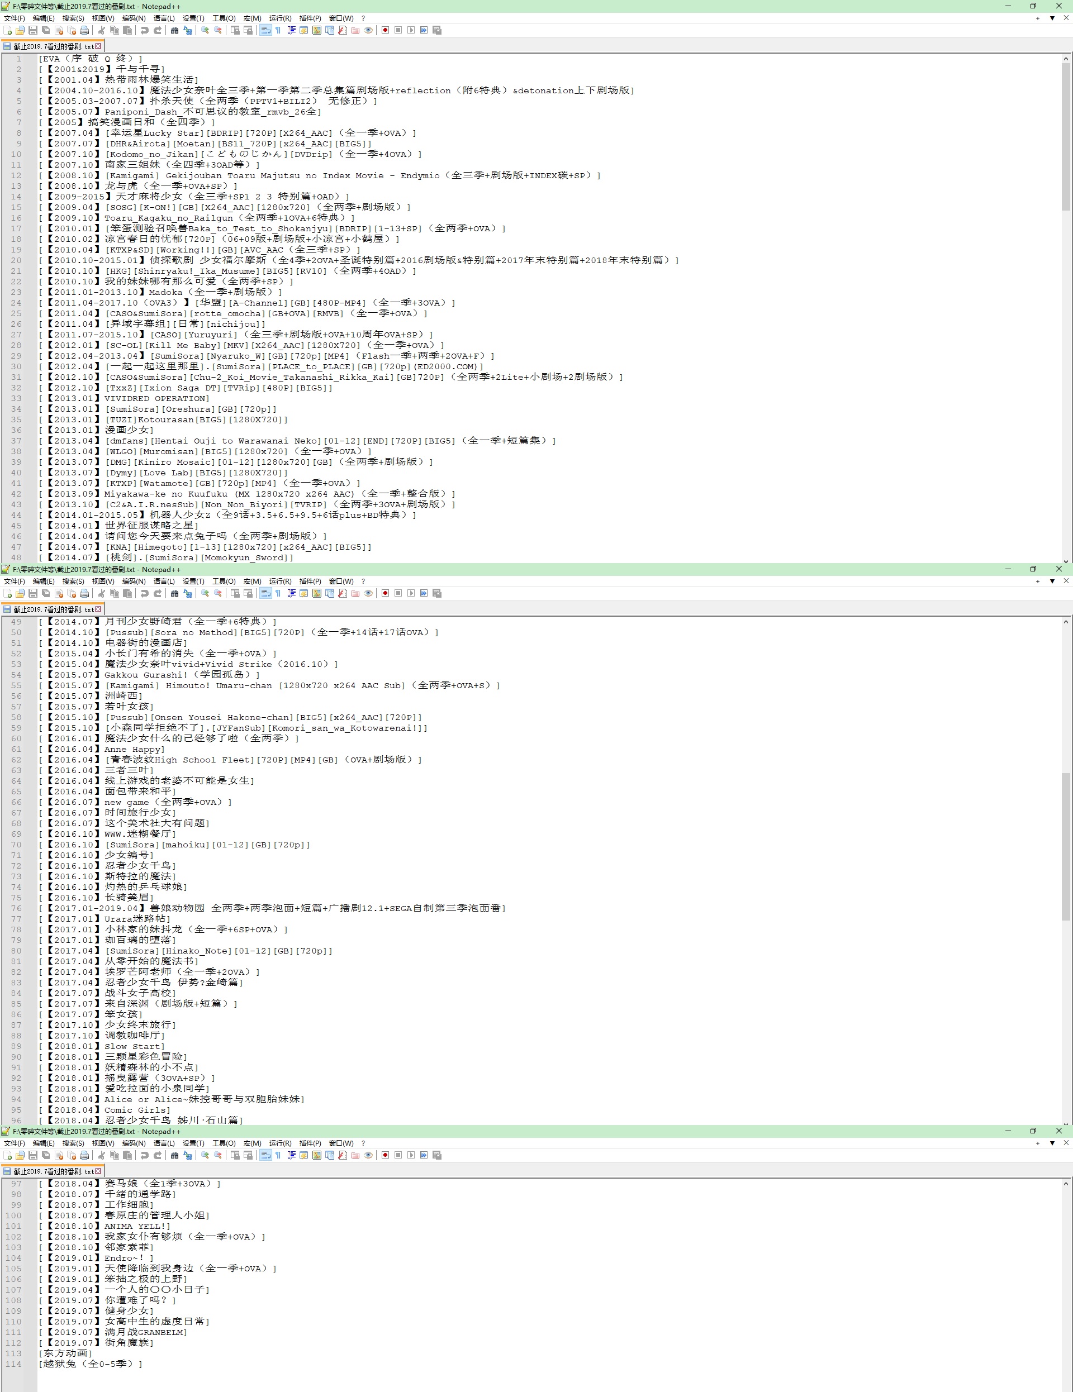The image size is (1073, 1392).
Task: Click Copy icon in top window toolbar
Action: coord(114,30)
